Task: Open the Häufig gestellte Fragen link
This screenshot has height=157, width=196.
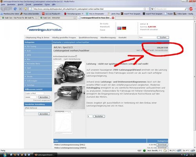Action: click(x=64, y=38)
